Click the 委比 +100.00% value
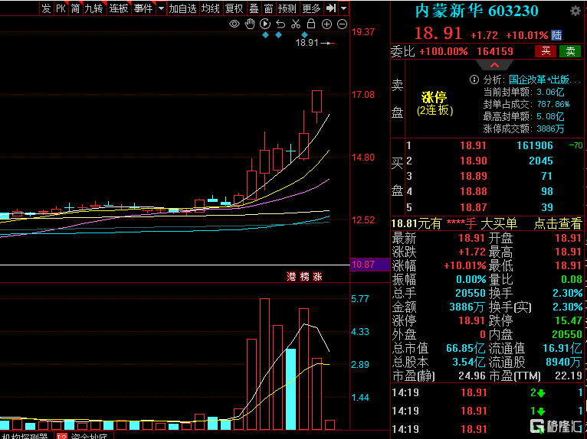Screen dimensions: 587x439 443,51
